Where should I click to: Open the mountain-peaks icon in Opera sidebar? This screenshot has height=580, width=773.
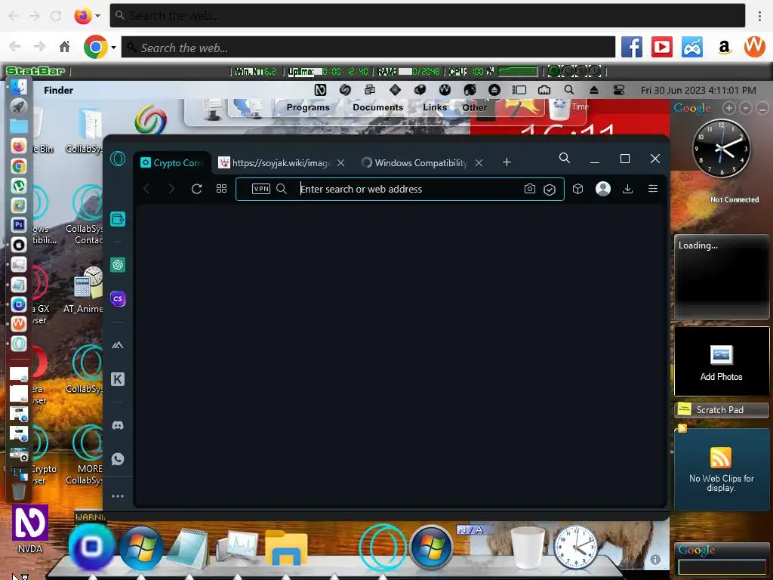[x=117, y=345]
